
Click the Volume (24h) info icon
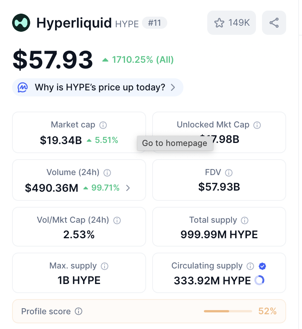point(107,173)
